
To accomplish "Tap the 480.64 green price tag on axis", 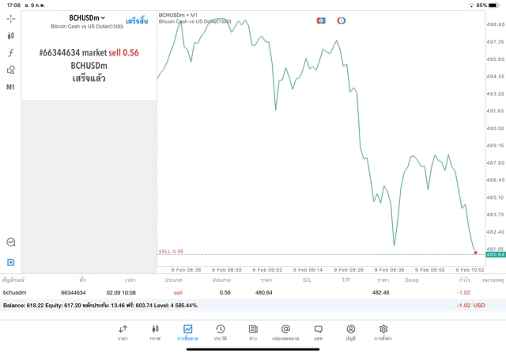I will [496, 255].
